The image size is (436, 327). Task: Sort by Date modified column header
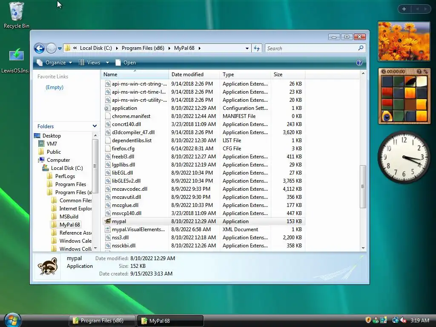[x=194, y=74]
